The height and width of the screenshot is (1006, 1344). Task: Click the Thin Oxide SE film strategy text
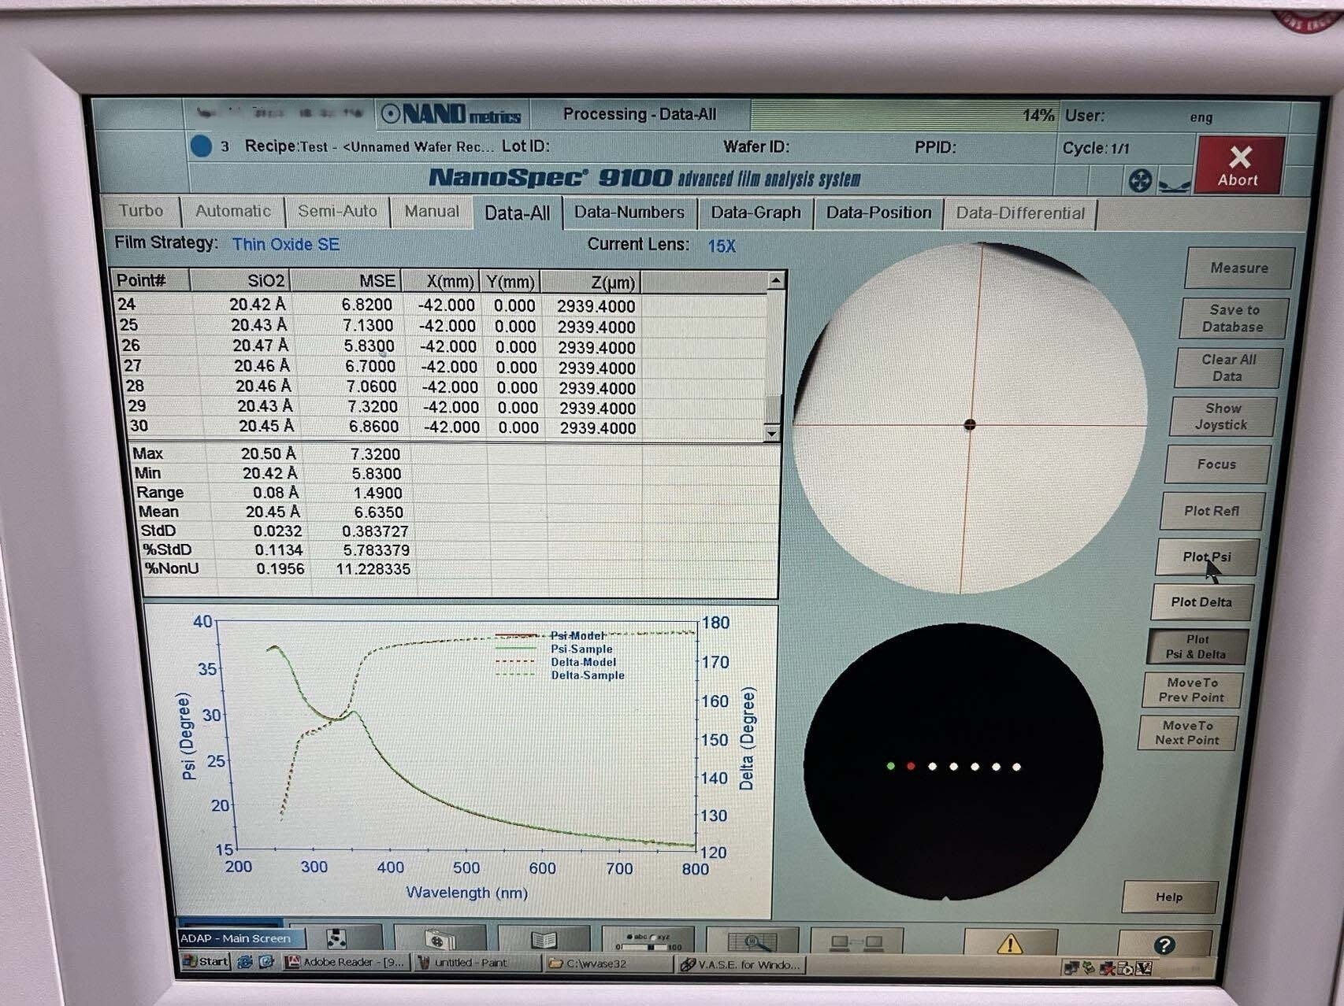(x=286, y=244)
